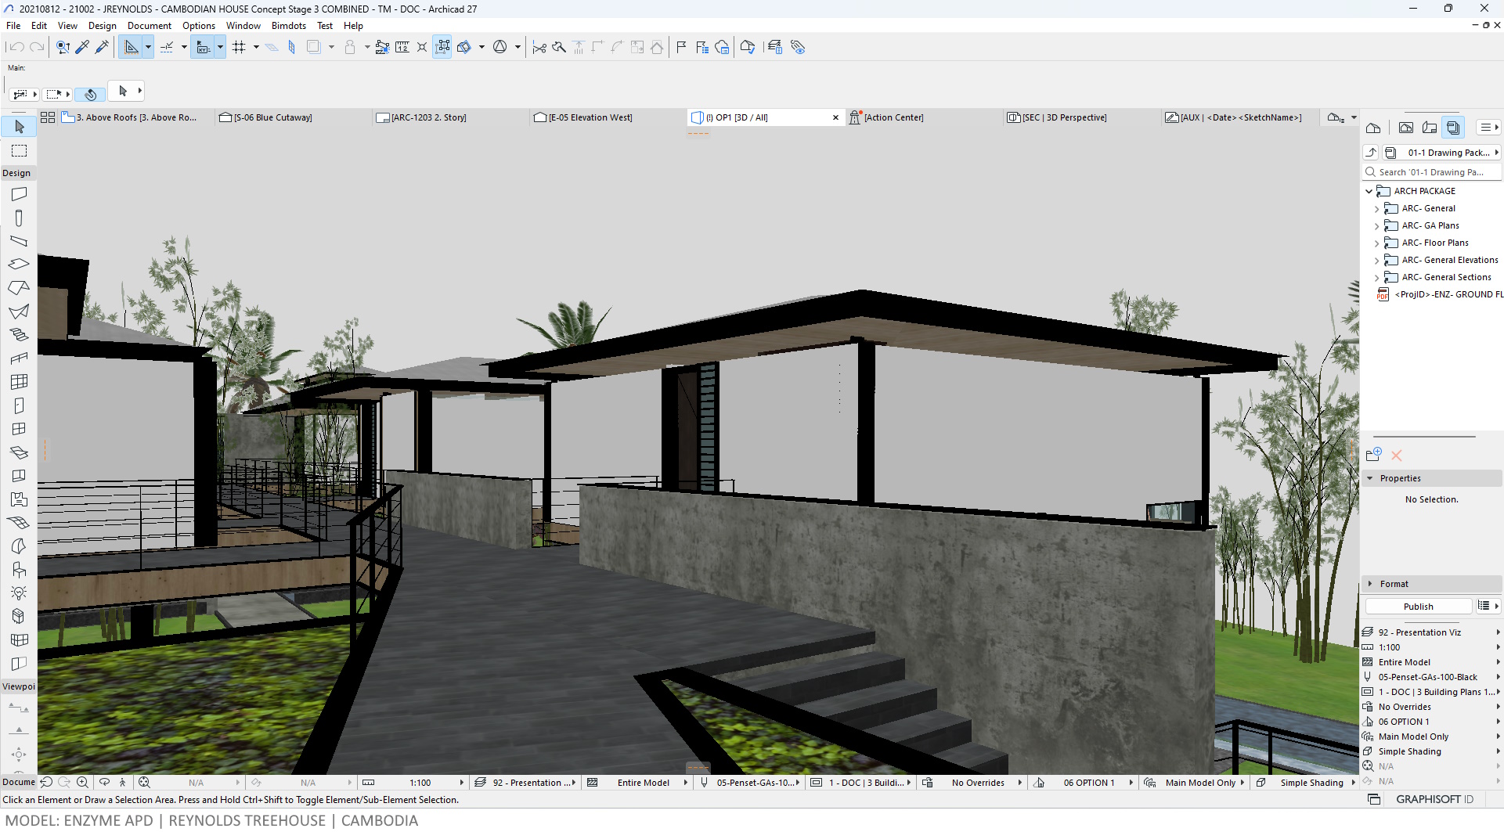The height and width of the screenshot is (832, 1504).
Task: Select the ProjID ENZ GROUND PDF item
Action: point(1447,294)
